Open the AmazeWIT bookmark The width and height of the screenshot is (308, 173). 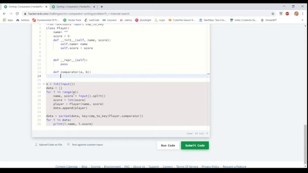point(269,20)
